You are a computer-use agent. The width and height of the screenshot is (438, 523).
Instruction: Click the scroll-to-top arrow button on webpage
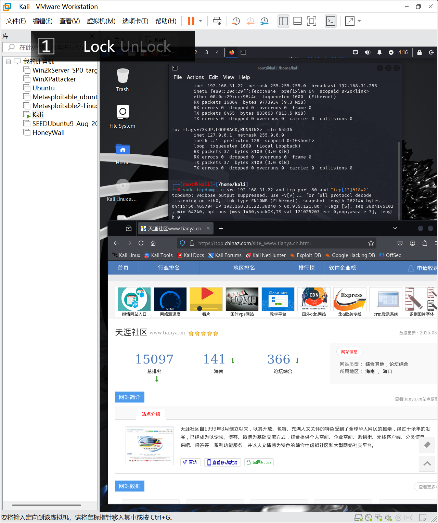click(427, 463)
